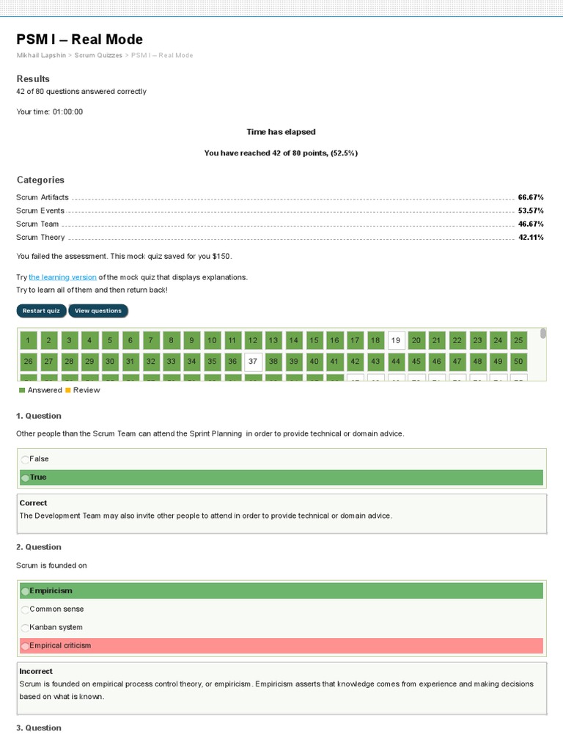Choose the Empiricism answer option

[26, 591]
